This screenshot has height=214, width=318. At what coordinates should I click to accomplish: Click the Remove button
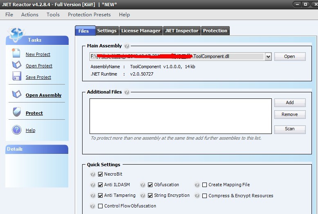click(290, 114)
